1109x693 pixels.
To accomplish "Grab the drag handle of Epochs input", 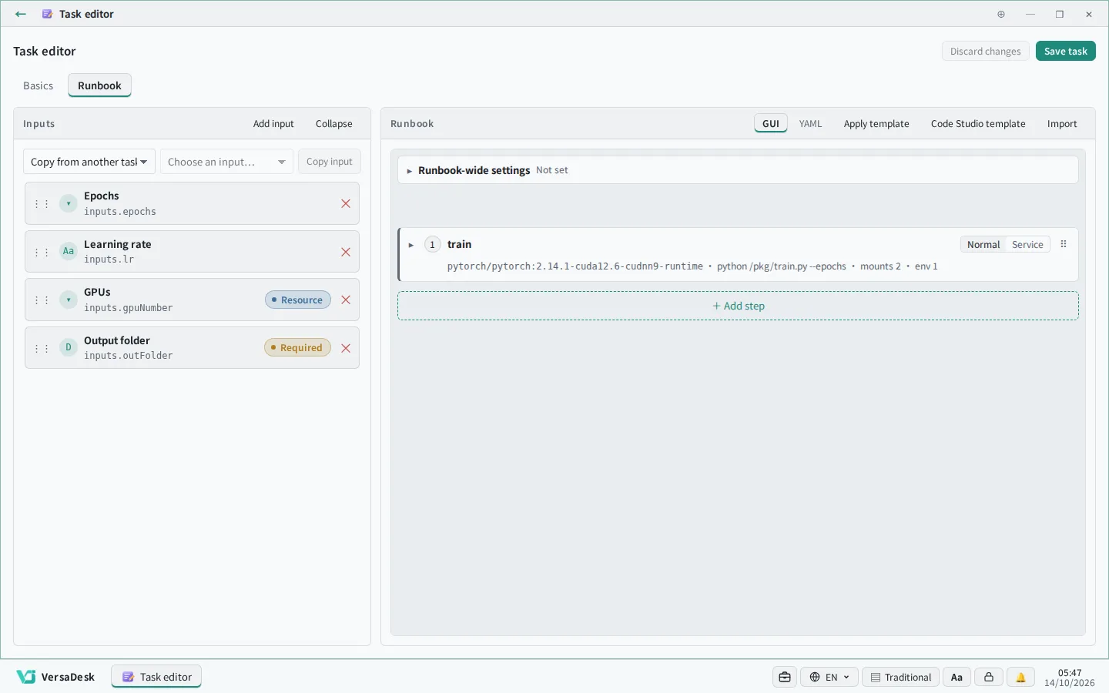I will (42, 204).
